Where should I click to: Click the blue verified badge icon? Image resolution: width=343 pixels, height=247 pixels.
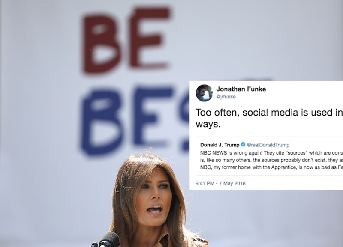(243, 145)
